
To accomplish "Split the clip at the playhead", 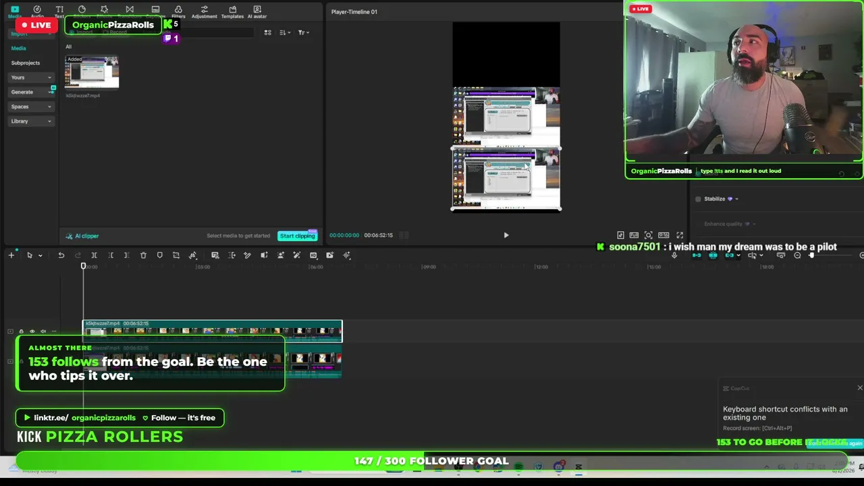I will [x=94, y=255].
